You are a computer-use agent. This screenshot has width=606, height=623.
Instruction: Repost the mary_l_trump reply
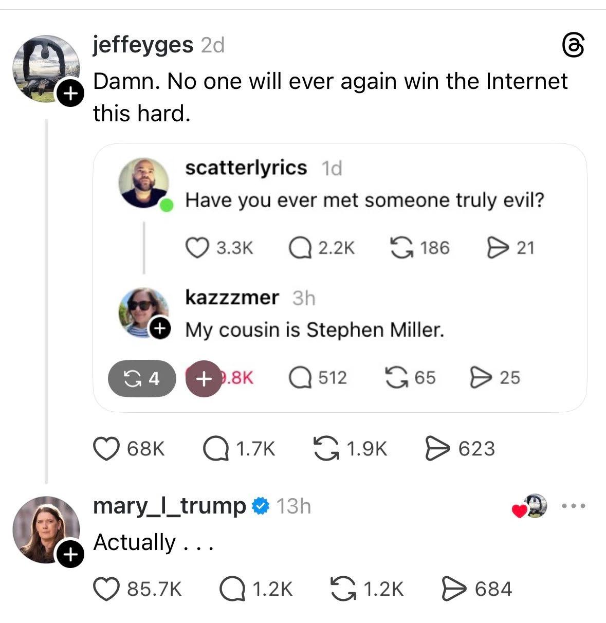342,589
